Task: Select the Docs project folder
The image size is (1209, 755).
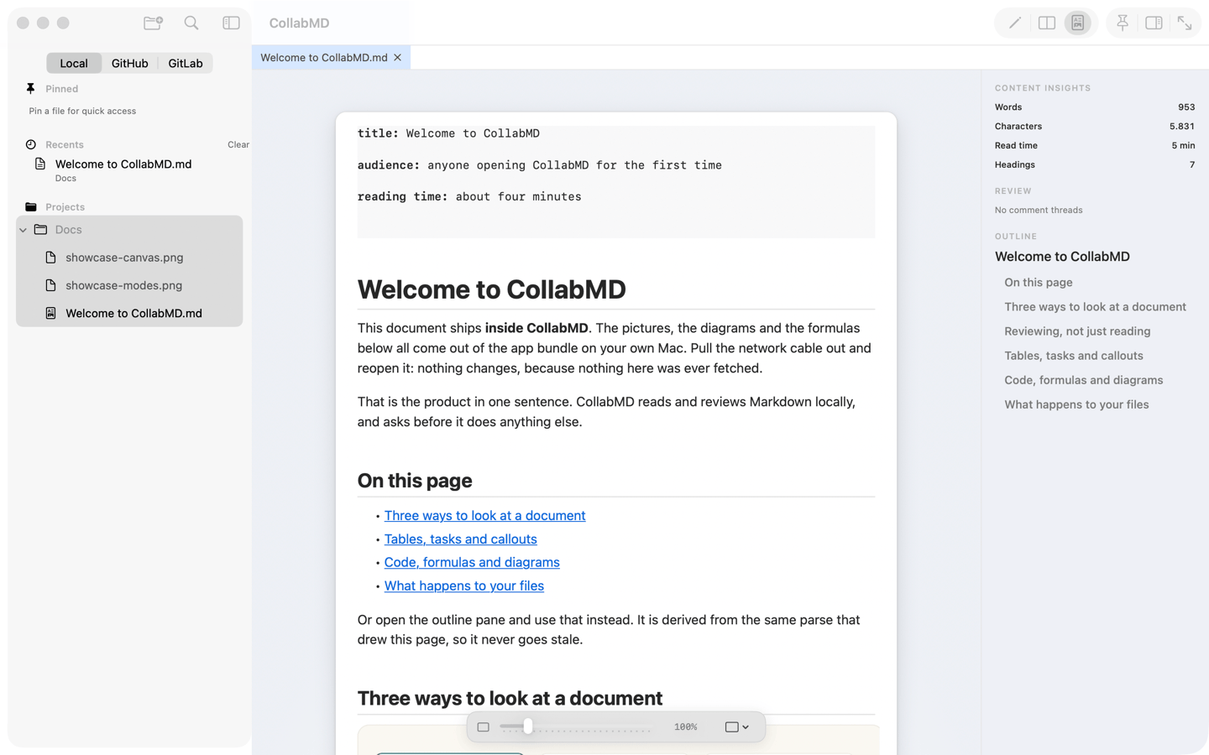Action: pyautogui.click(x=129, y=230)
